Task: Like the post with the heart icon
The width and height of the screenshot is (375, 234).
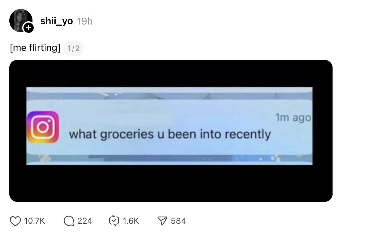Action: point(15,221)
